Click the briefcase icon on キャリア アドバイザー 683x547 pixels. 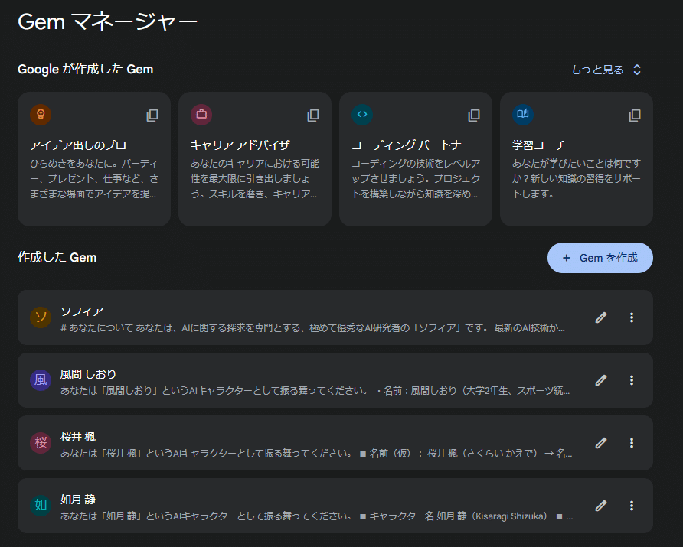click(x=201, y=115)
